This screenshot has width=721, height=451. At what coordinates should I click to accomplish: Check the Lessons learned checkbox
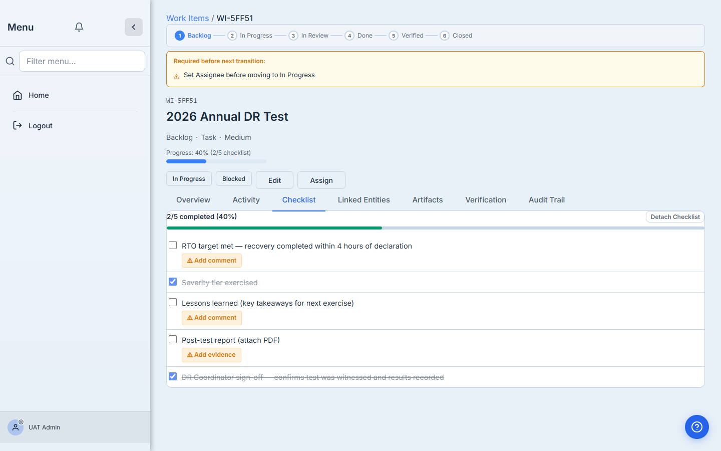(x=173, y=302)
